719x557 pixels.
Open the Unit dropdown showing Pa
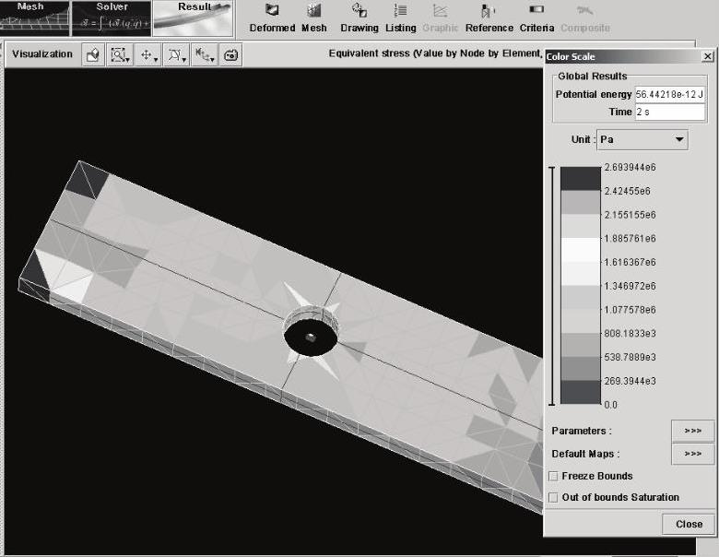[642, 139]
